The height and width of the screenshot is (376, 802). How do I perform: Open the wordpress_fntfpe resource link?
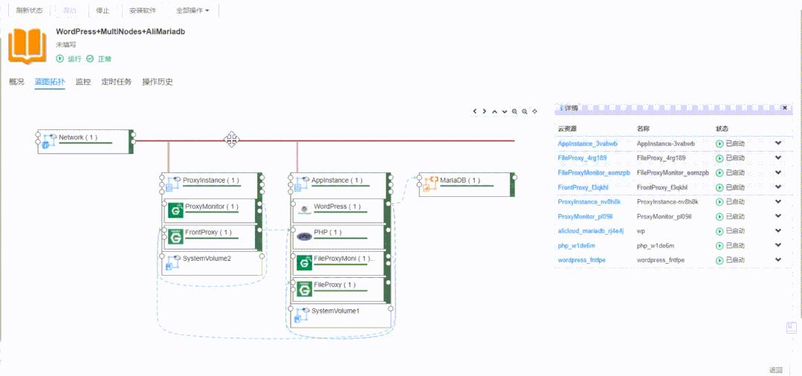[x=581, y=260]
